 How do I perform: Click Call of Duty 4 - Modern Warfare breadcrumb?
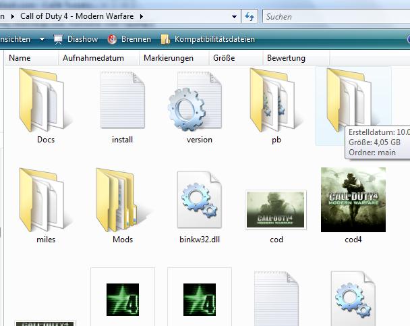tap(77, 16)
